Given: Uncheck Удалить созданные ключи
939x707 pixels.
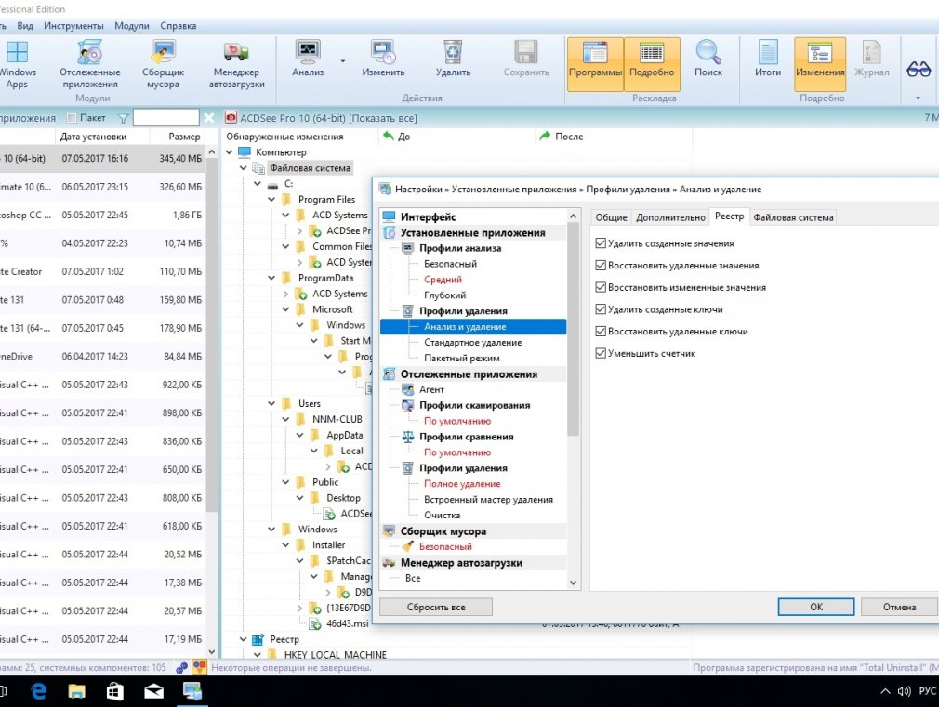Looking at the screenshot, I should click(x=601, y=309).
